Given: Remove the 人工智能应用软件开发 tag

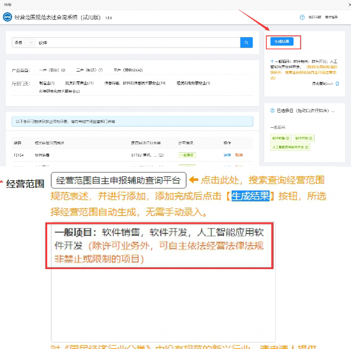Looking at the screenshot, I should pyautogui.click(x=307, y=147).
